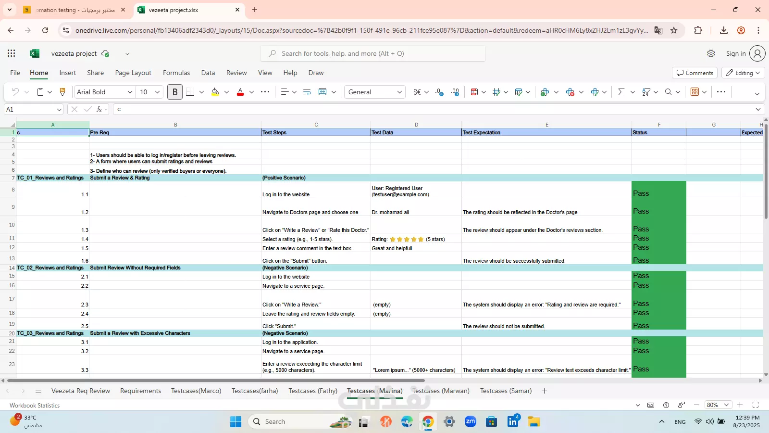Screen dimensions: 769x433
Task: Open Conditional Formatting icon
Action: pyautogui.click(x=474, y=92)
